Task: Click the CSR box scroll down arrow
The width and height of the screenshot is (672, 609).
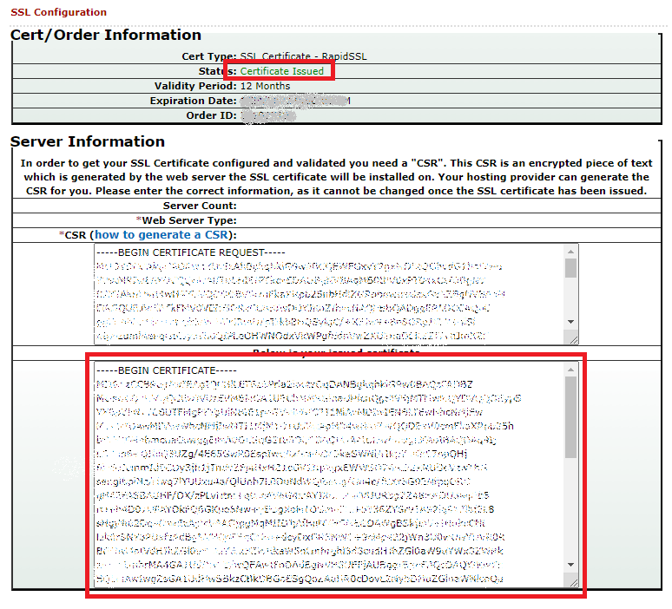Action: (570, 321)
